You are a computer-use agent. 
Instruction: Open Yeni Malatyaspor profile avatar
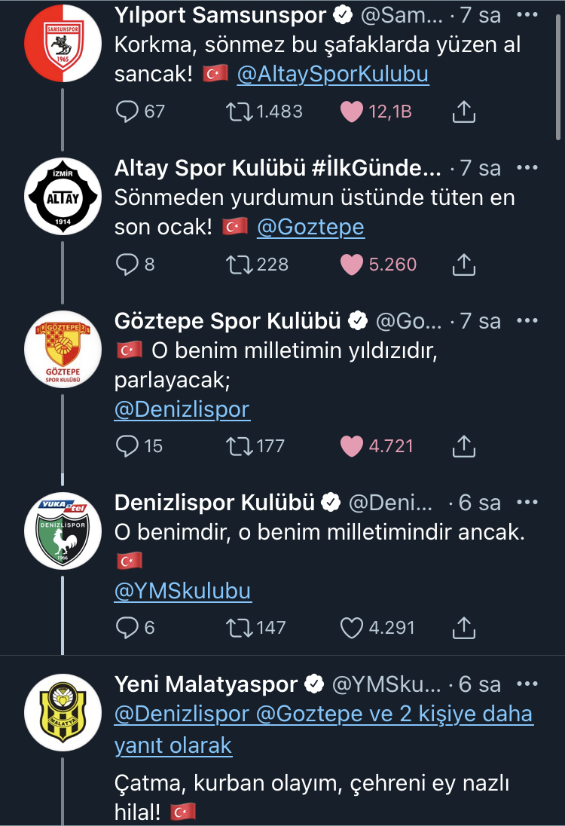point(63,713)
